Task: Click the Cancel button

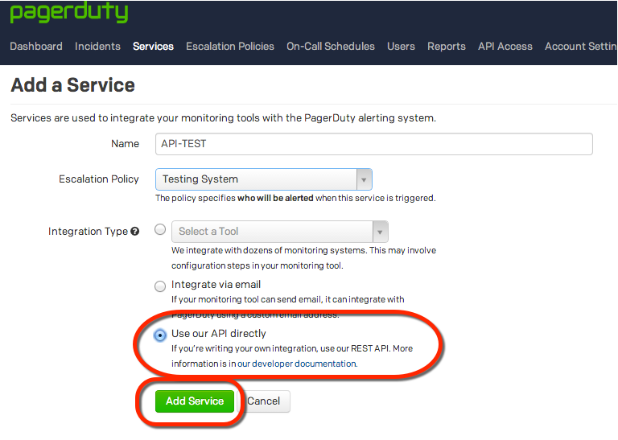Action: pyautogui.click(x=263, y=401)
